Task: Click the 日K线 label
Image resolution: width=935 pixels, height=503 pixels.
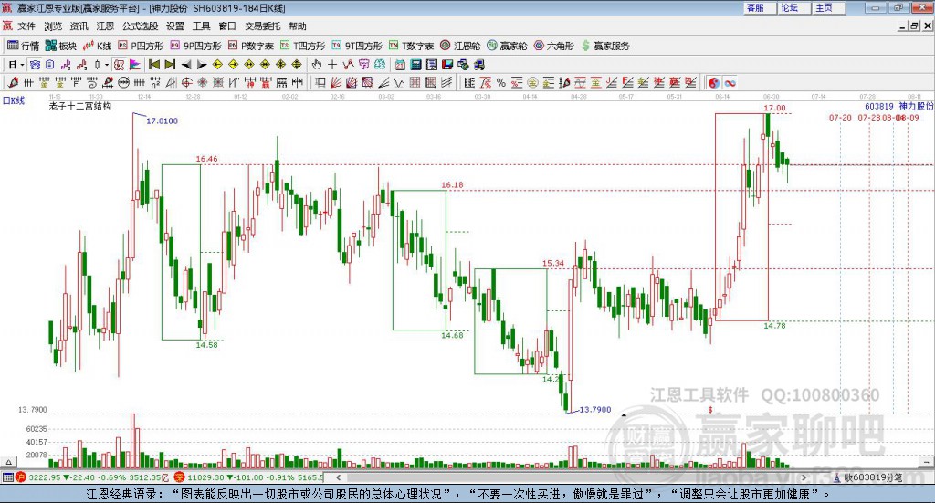Action: (14, 100)
